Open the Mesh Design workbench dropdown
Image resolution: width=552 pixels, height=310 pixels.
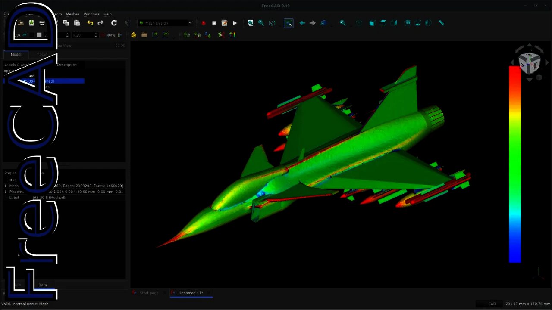[x=165, y=23]
